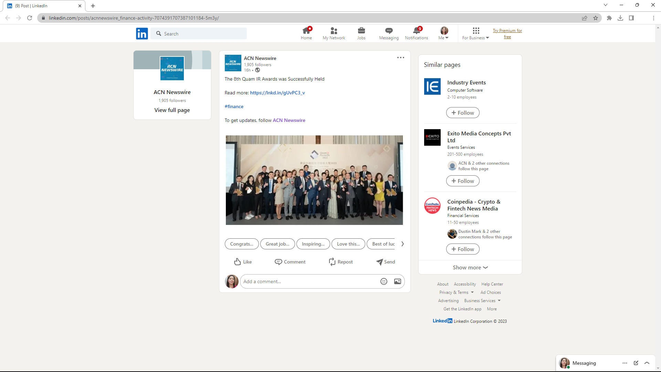The width and height of the screenshot is (661, 372).
Task: Expand Privacy & Terms dropdown
Action: coord(457,292)
